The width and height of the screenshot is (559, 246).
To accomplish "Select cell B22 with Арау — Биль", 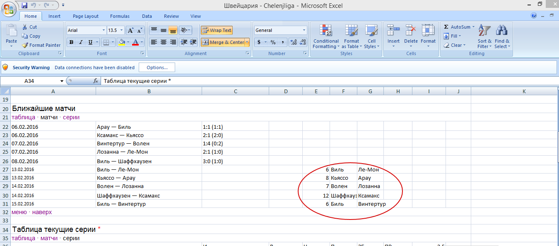I will (148, 127).
